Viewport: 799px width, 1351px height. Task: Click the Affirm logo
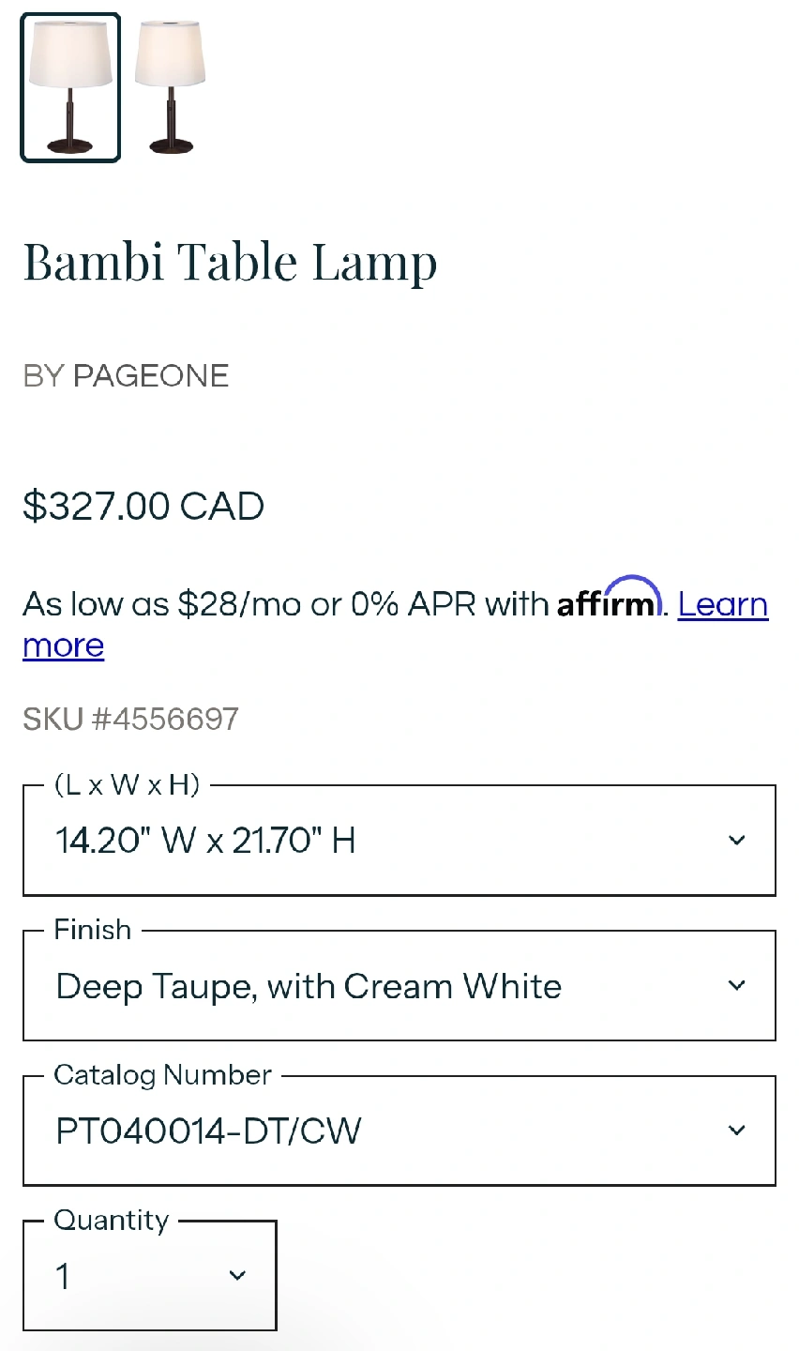coord(610,600)
